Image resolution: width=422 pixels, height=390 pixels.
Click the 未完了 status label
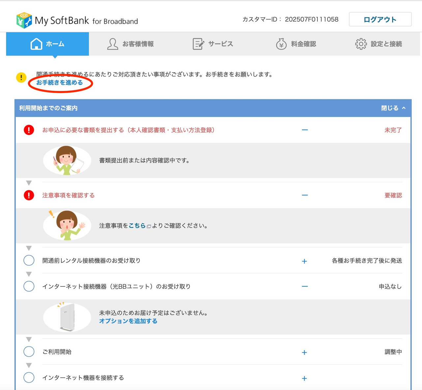point(393,130)
